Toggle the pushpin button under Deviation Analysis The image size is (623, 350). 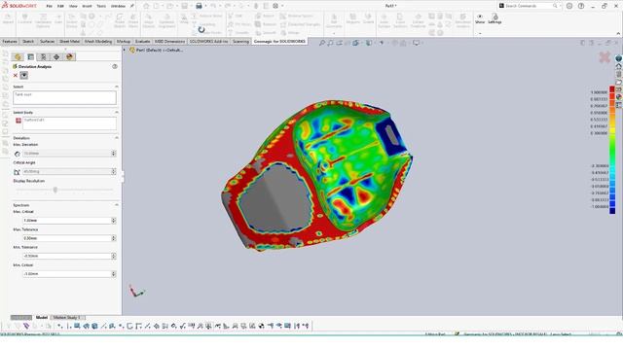click(23, 75)
